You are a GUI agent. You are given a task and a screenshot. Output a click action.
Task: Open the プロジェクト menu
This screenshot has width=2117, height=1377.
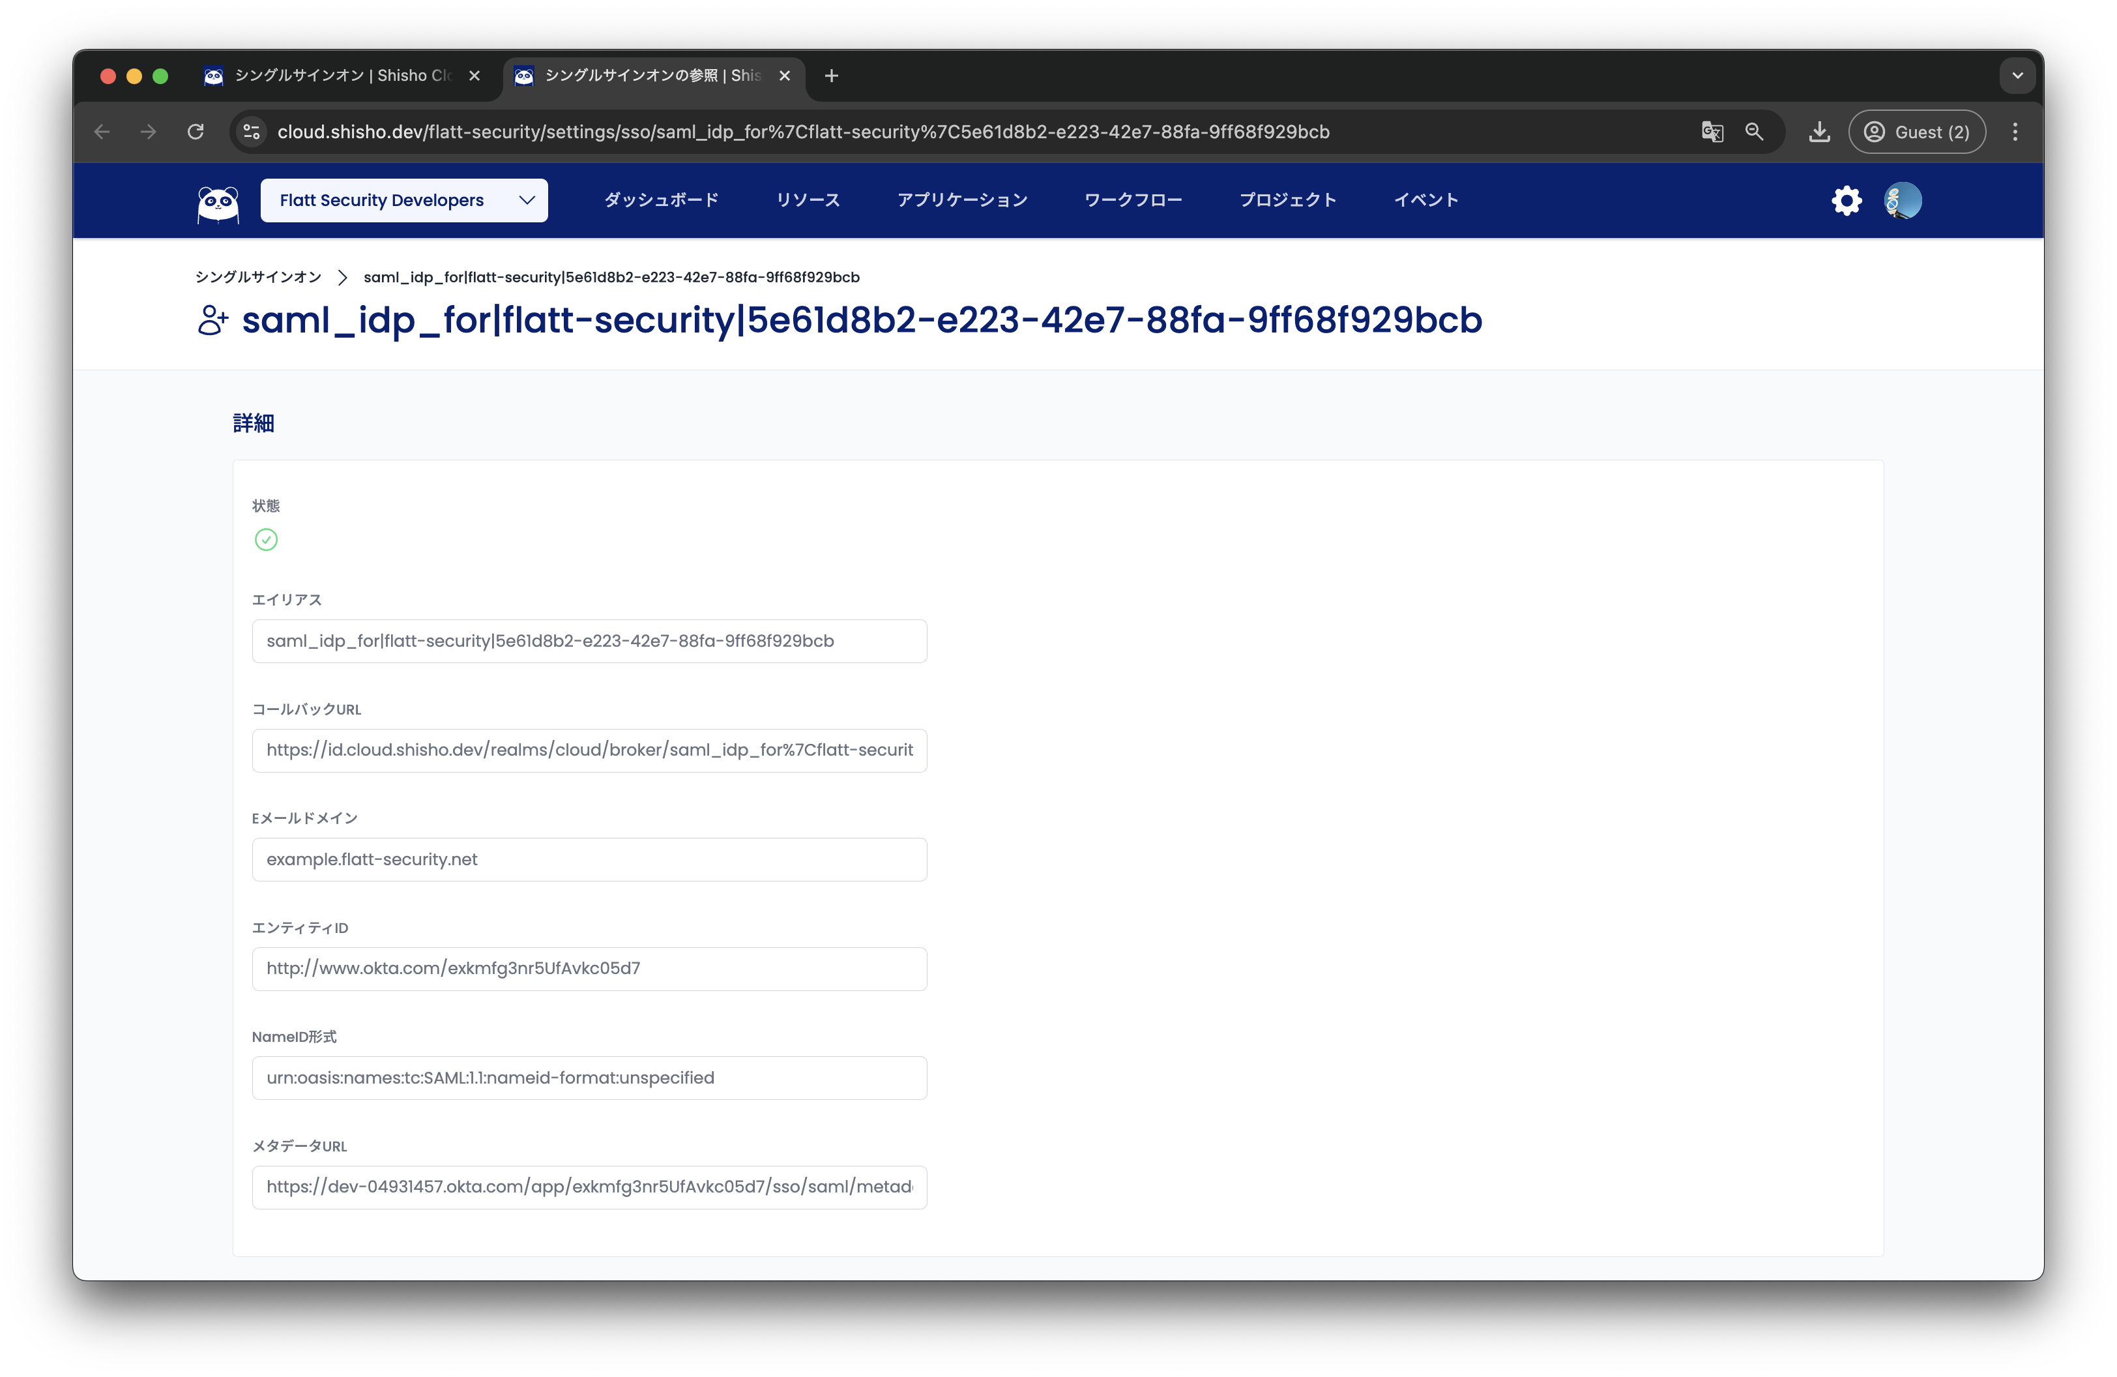[1287, 201]
